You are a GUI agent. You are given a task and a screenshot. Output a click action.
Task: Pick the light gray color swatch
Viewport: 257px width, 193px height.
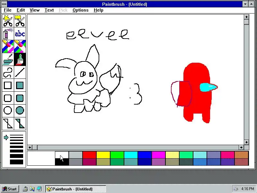75,155
